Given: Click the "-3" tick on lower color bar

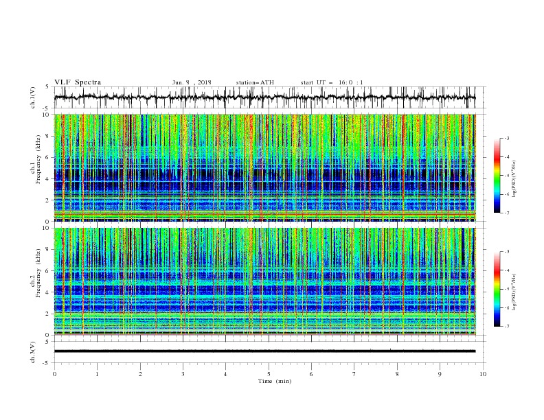Looking at the screenshot, I should [x=506, y=252].
